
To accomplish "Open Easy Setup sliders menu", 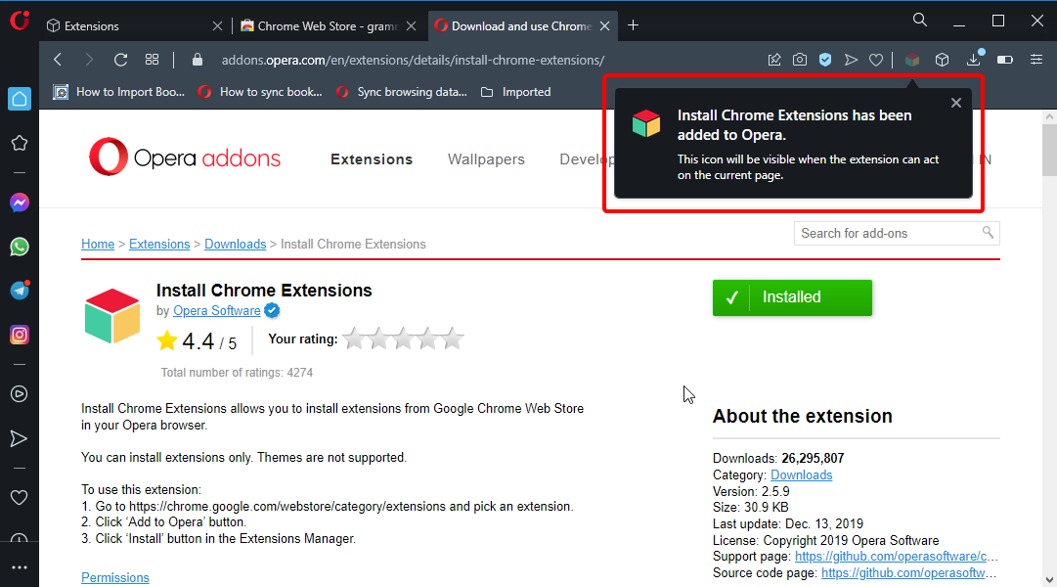I will coord(1036,60).
